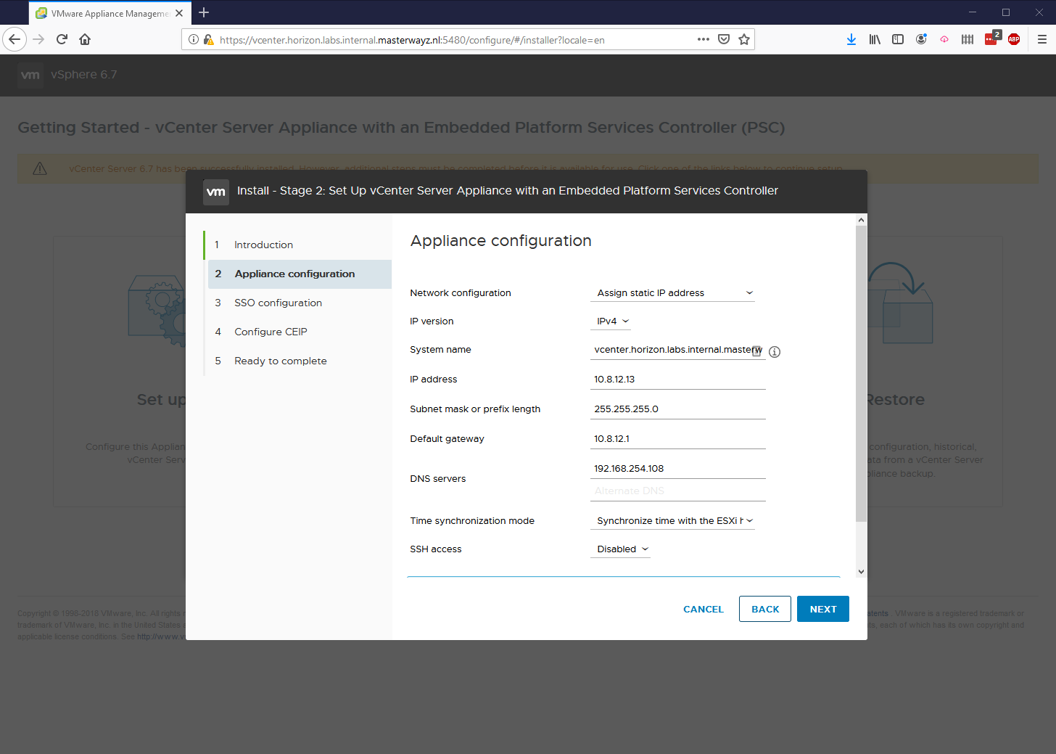Open the Downloads arrow icon

[x=851, y=39]
